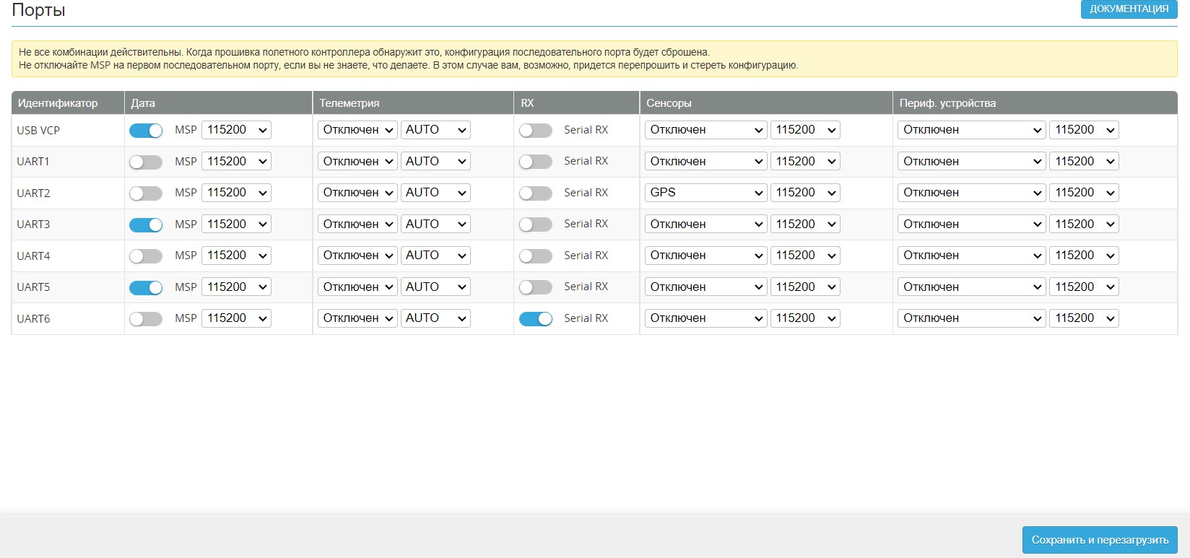Open UART2 sensor baud rate dropdown
1190x558 pixels.
point(805,193)
